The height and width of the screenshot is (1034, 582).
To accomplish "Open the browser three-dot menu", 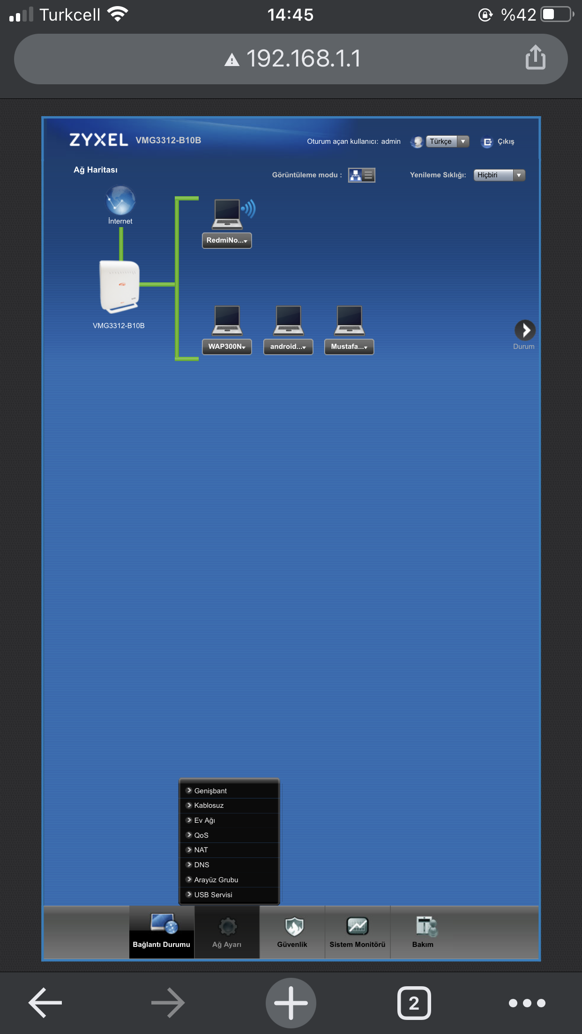I will tap(527, 1003).
